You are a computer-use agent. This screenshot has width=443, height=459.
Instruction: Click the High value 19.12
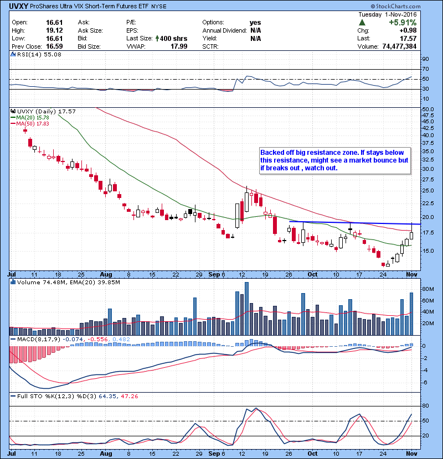pos(54,30)
